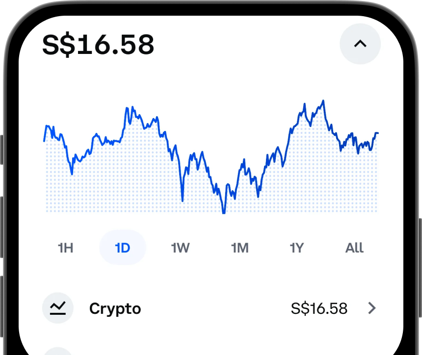The width and height of the screenshot is (422, 355).
Task: Show All-time chart range
Action: click(354, 248)
